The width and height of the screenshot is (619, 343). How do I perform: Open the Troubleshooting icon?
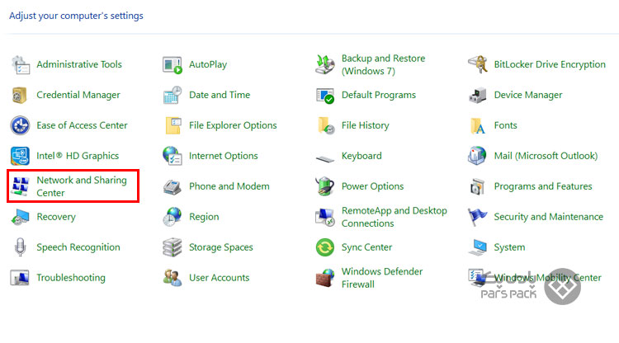click(19, 278)
